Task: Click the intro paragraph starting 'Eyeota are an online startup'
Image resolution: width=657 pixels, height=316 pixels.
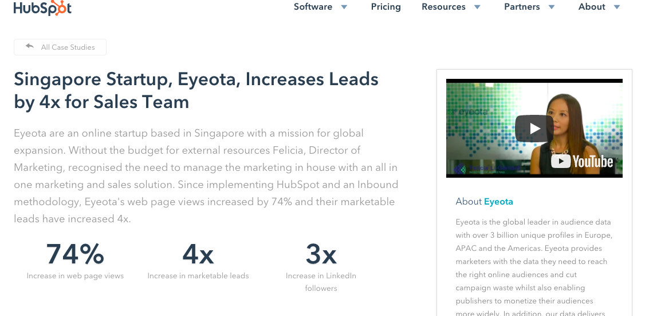Action: [206, 176]
